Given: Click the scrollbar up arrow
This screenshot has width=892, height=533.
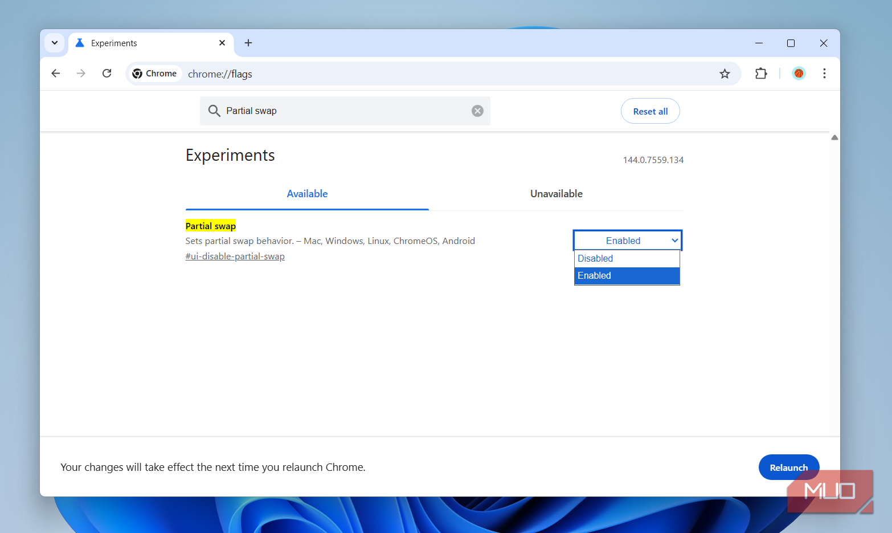Looking at the screenshot, I should coord(834,137).
